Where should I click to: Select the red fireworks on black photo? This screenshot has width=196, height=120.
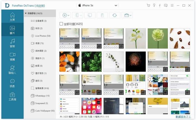[x=136, y=62]
